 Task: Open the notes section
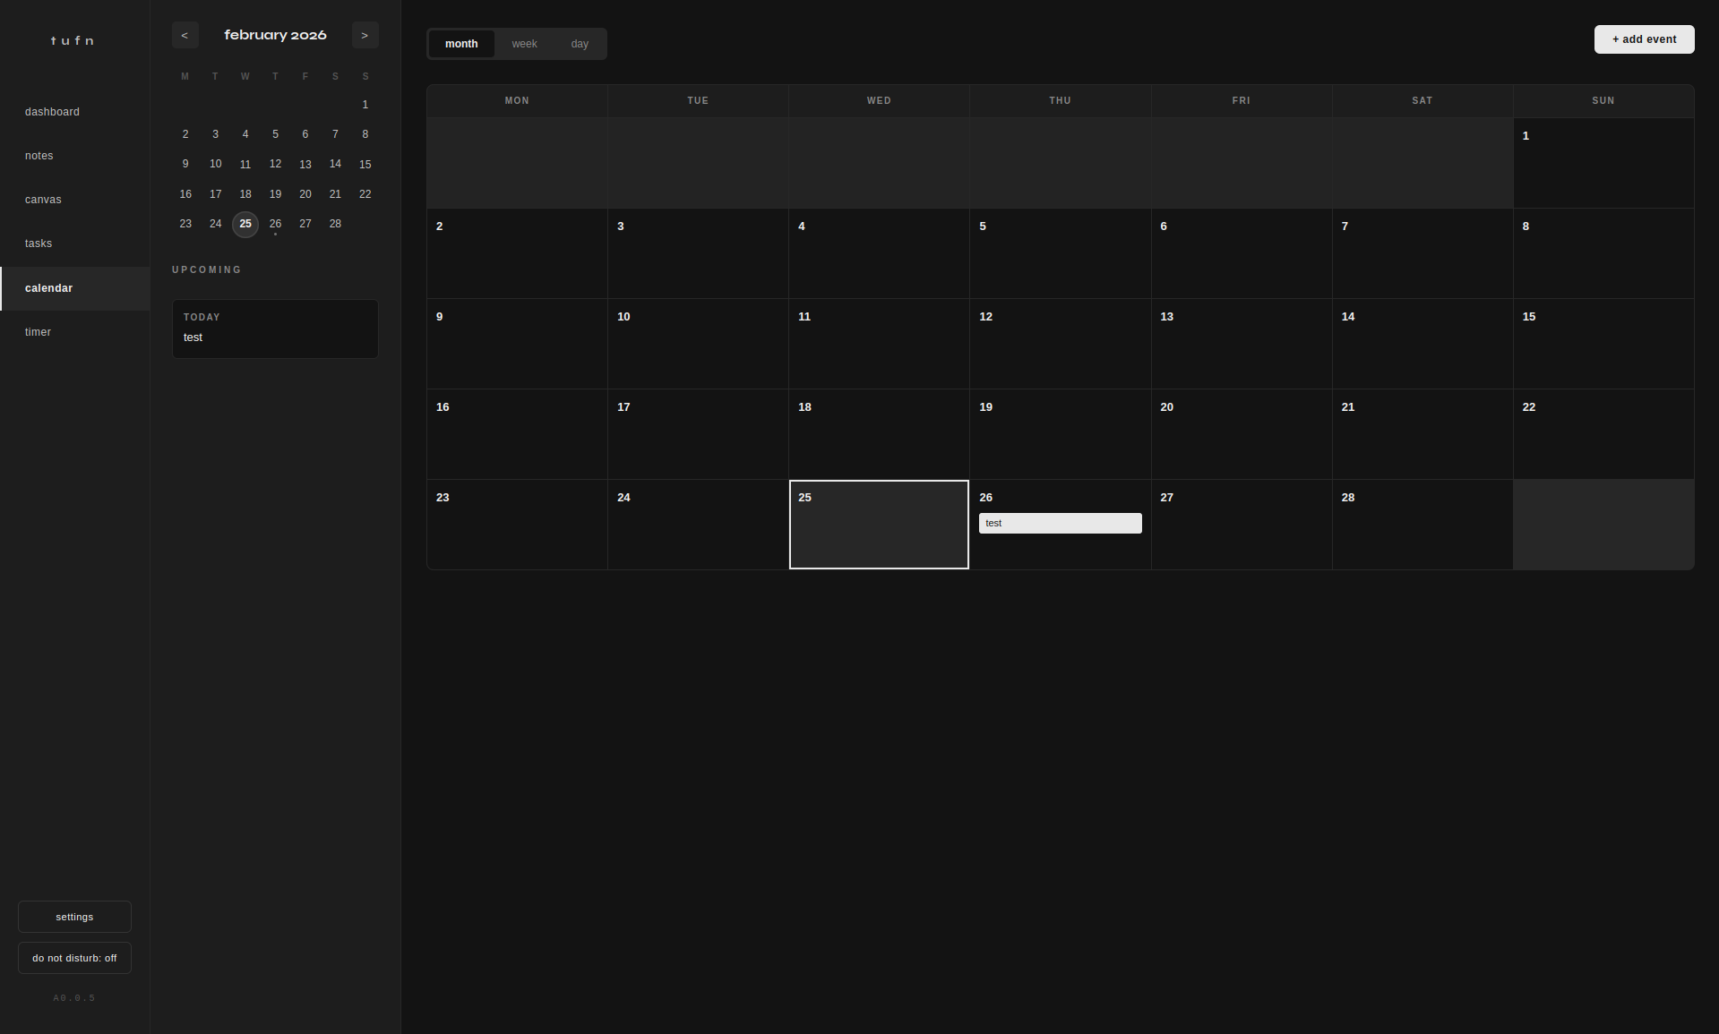click(x=39, y=155)
